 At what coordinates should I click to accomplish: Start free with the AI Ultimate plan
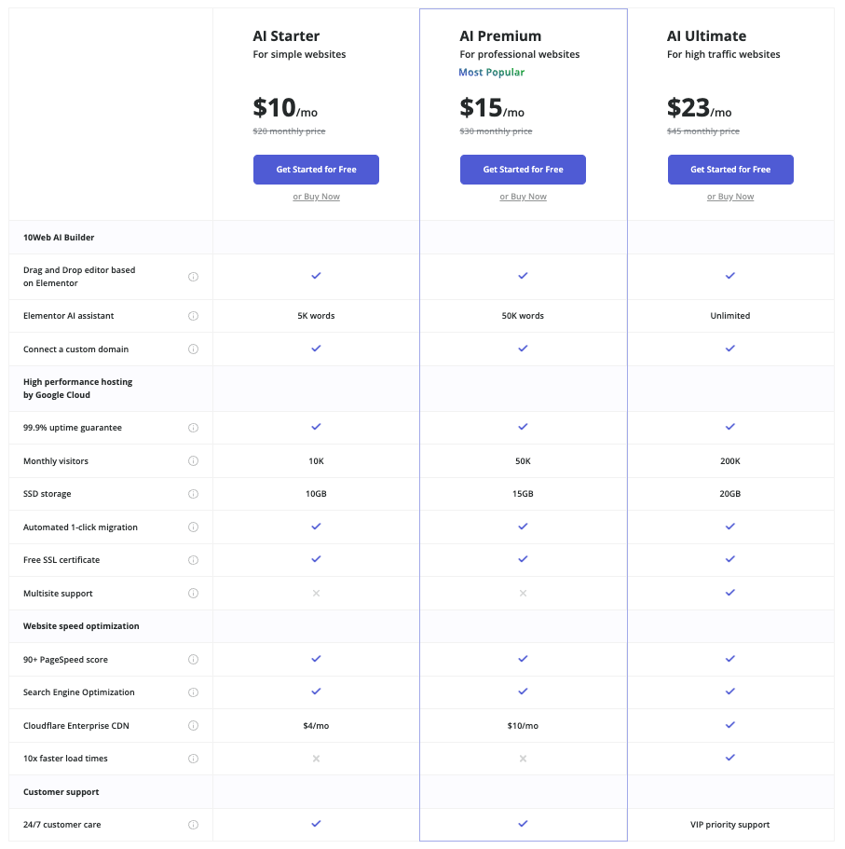pyautogui.click(x=730, y=170)
